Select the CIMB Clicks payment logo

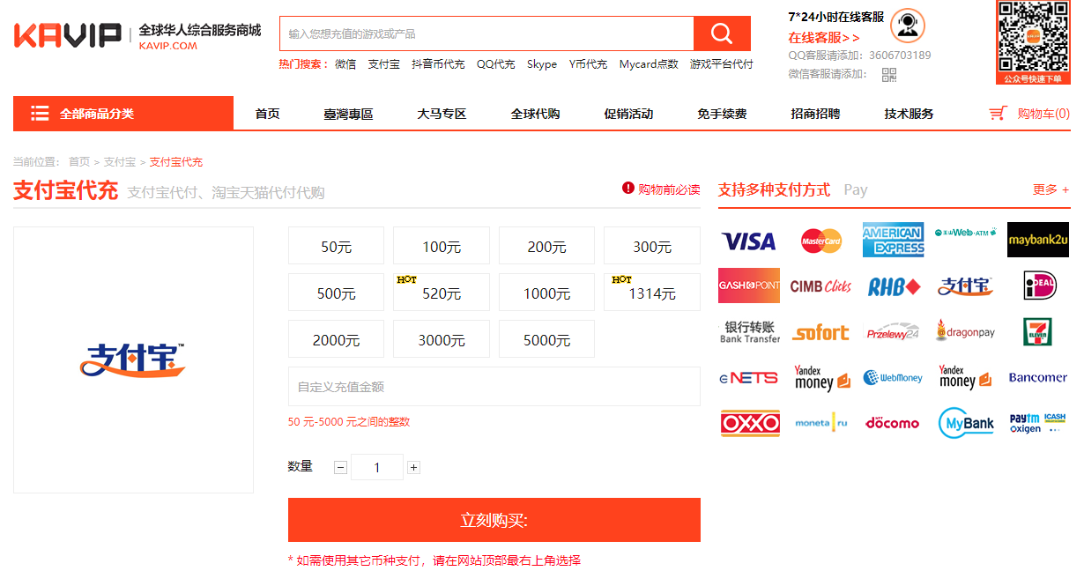[820, 286]
